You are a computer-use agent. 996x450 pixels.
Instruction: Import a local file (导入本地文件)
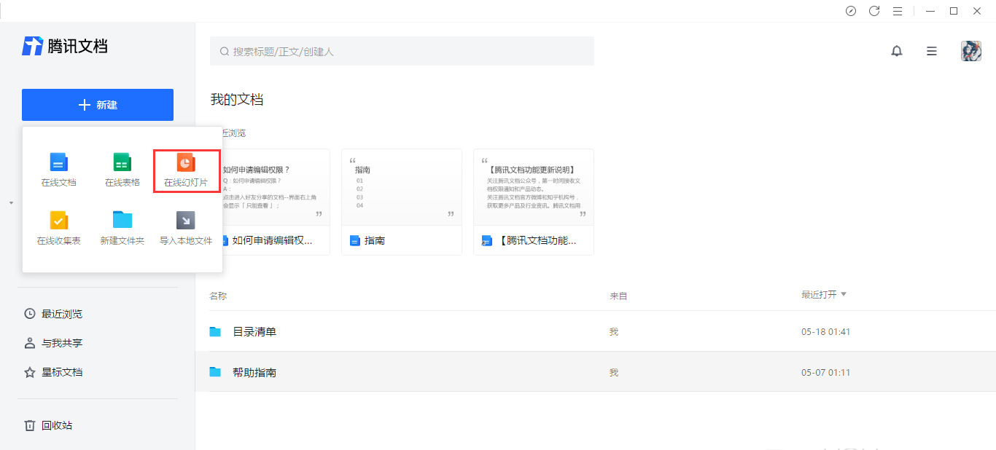coord(186,227)
